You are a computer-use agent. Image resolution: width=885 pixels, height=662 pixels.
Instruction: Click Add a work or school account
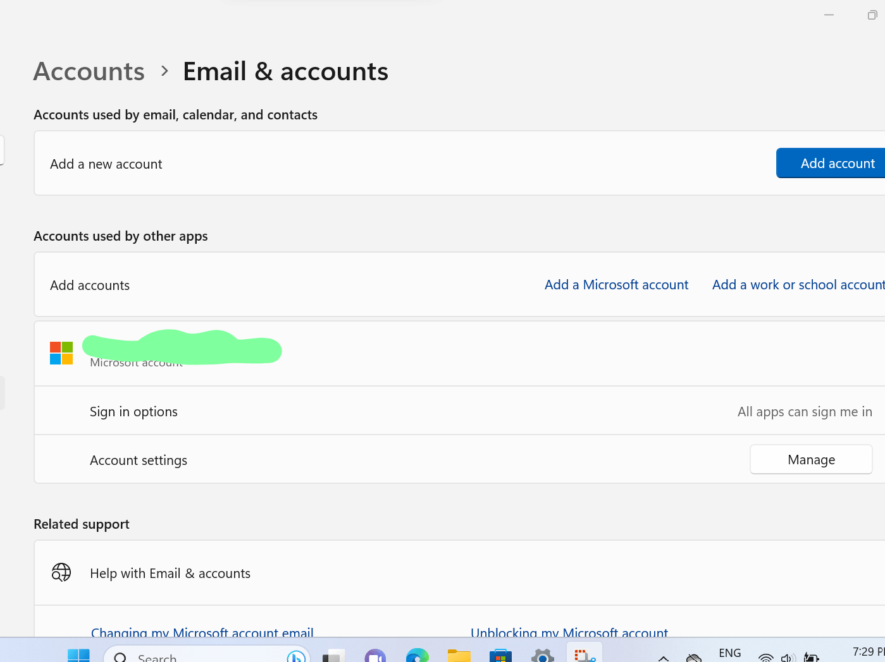798,285
